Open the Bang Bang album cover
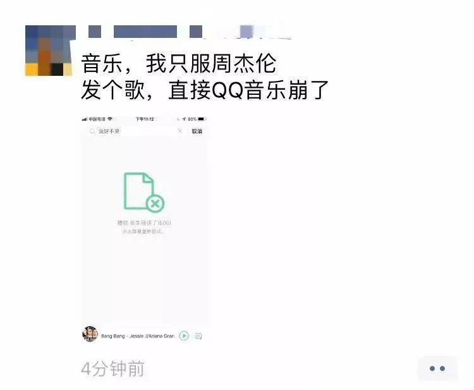Viewport: 474px width, 390px height. (90, 334)
